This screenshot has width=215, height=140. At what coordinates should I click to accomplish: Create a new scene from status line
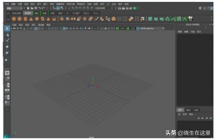(x=28, y=8)
